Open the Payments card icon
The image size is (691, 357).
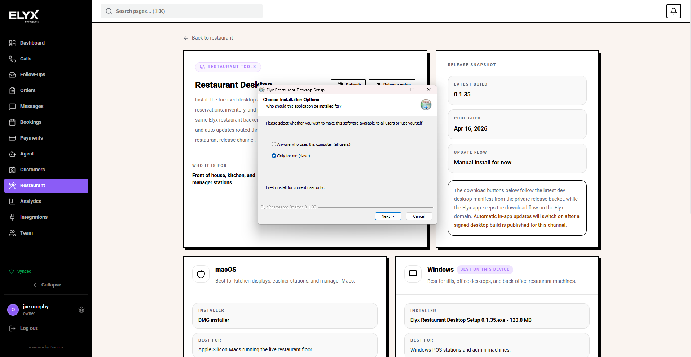[x=12, y=138]
